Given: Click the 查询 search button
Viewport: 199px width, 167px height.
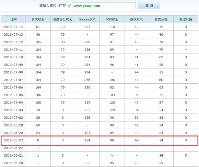Looking at the screenshot, I should point(149,6).
